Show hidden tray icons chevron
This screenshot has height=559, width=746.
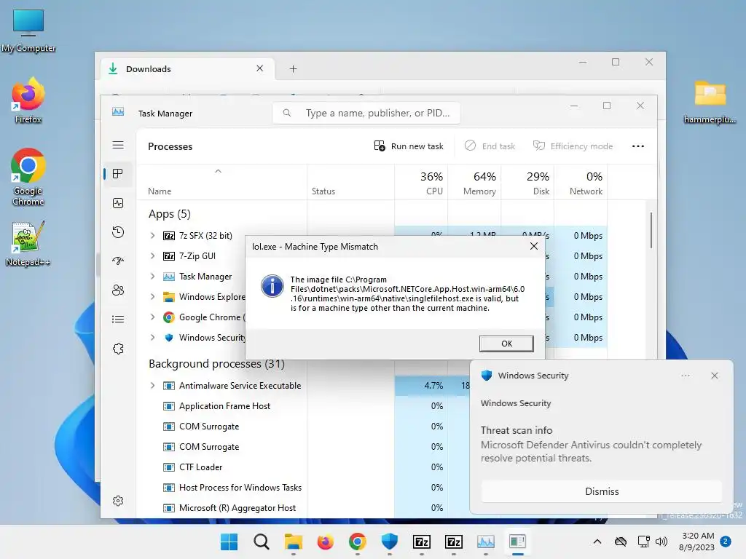[597, 542]
